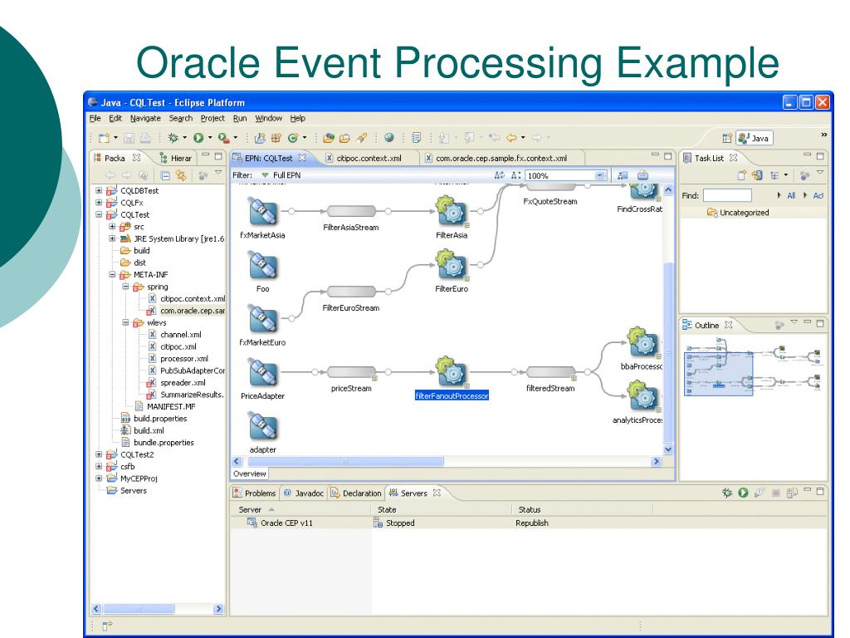Select the PriceAdapter node icon

[263, 372]
